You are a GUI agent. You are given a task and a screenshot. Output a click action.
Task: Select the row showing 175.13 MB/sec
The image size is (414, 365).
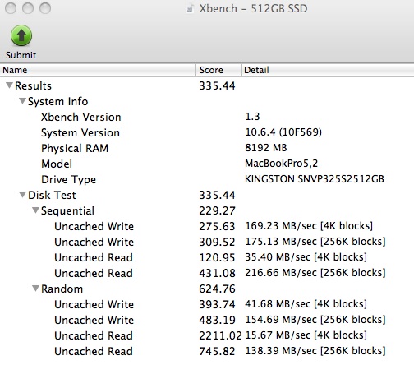pyautogui.click(x=207, y=242)
